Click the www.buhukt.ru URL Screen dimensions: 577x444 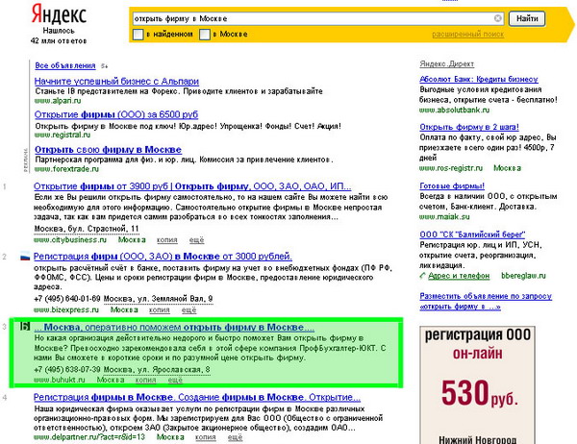pos(60,380)
